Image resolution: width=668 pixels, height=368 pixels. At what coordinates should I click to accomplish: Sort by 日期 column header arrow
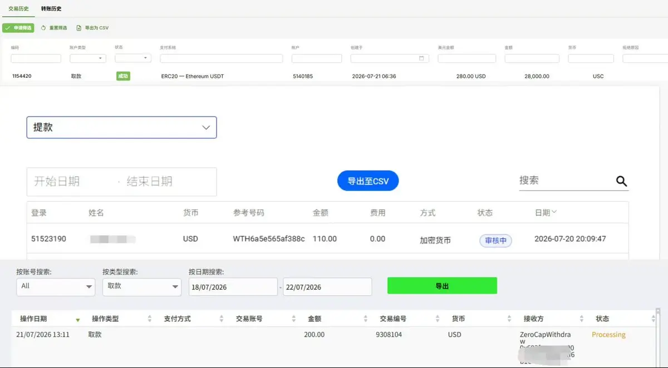554,212
